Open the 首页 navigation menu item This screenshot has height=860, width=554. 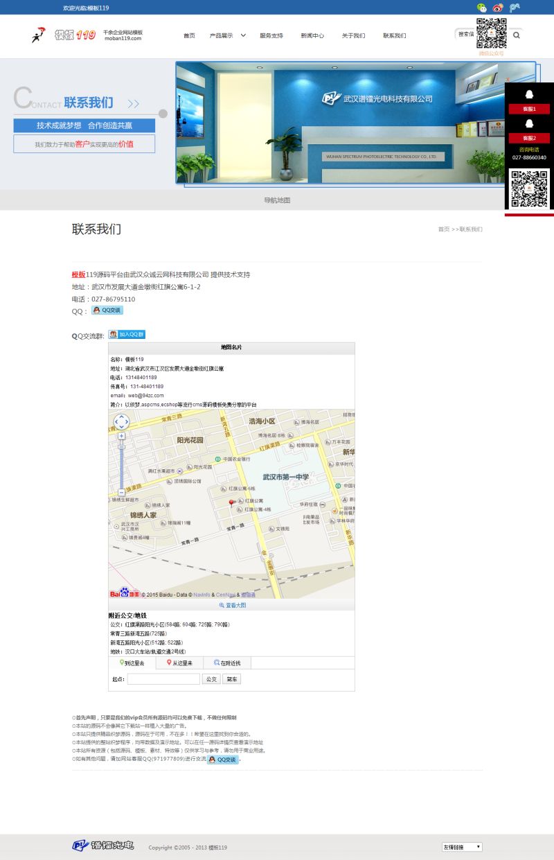(189, 35)
